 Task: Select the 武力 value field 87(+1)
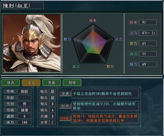(x=148, y=33)
